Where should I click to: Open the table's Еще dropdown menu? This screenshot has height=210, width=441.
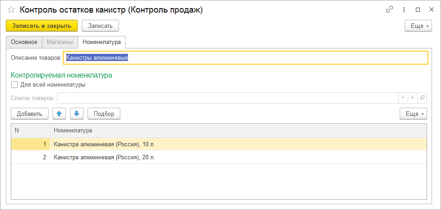[413, 114]
